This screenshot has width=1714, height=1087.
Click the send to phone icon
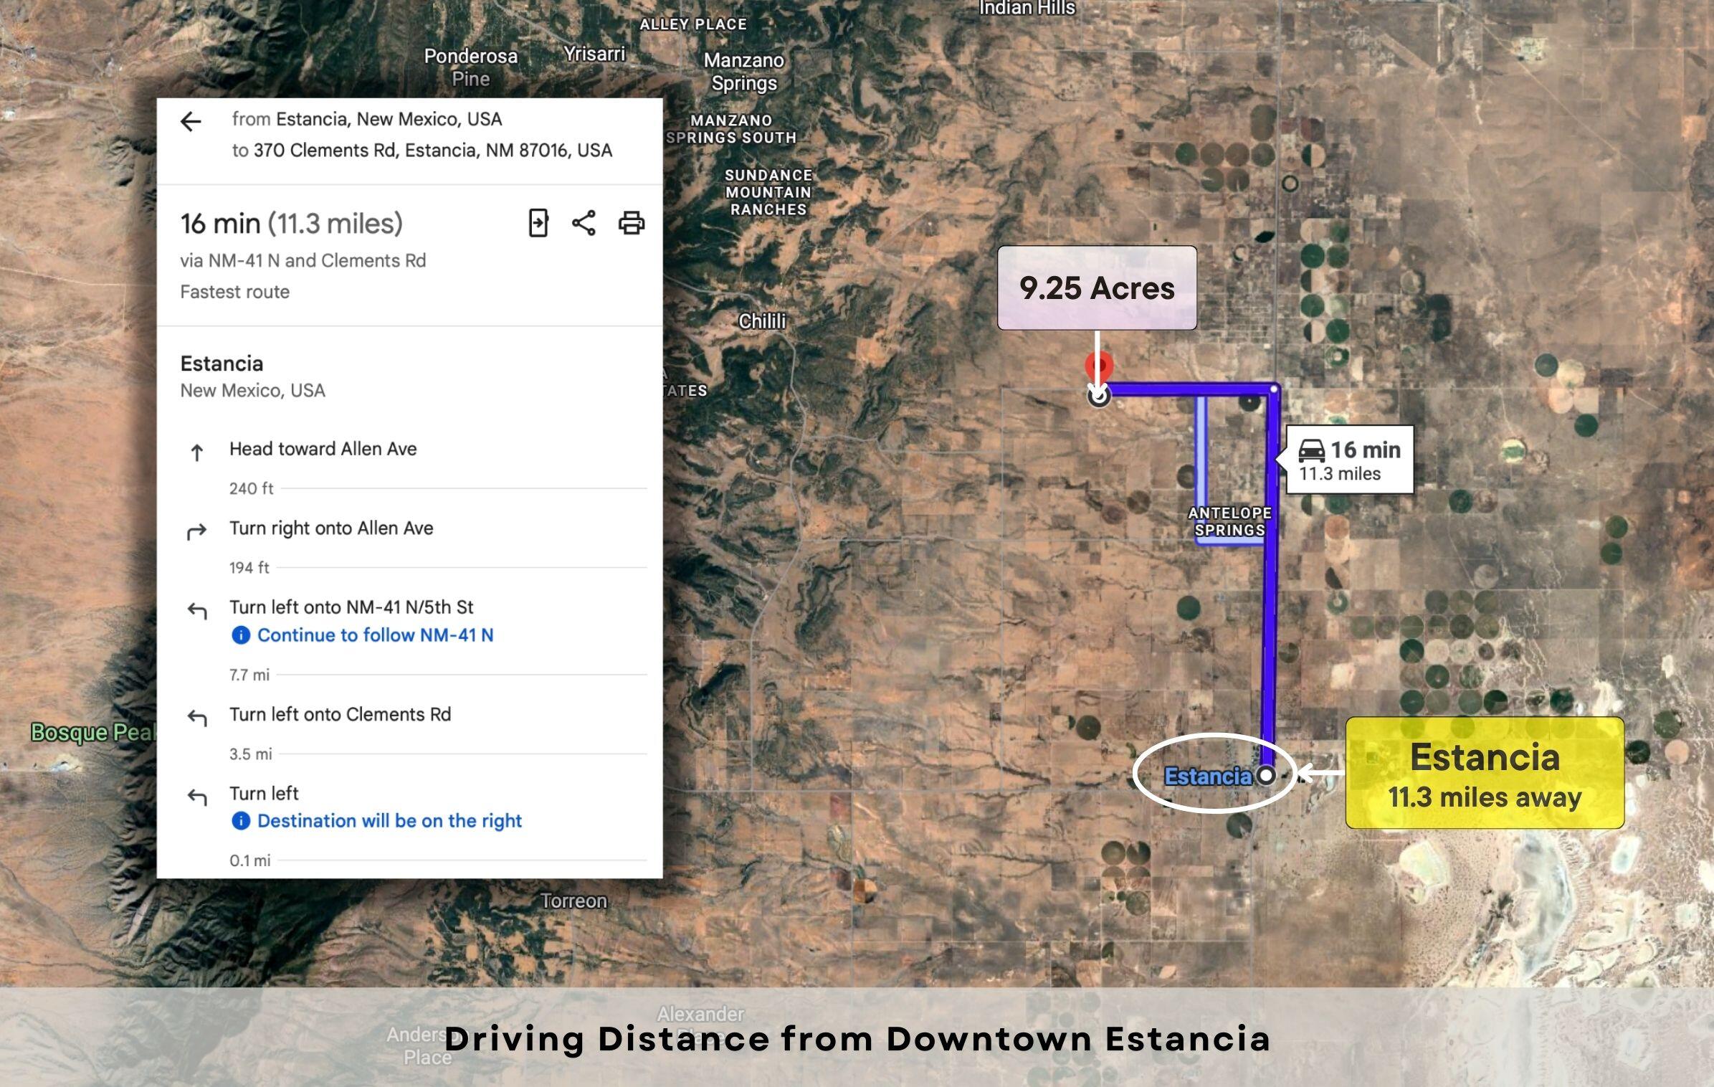[538, 223]
